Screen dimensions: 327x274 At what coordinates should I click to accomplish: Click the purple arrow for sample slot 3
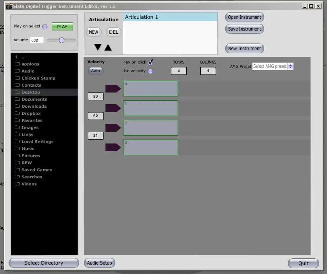113,147
